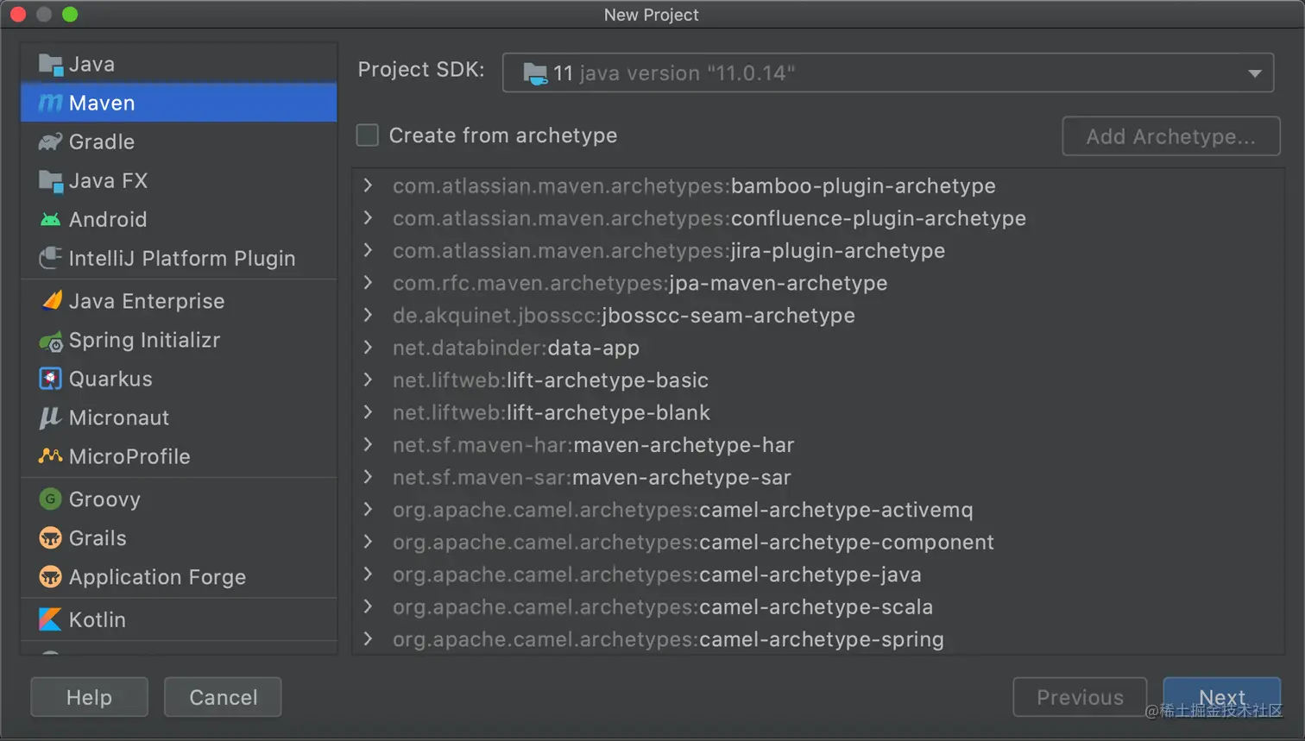
Task: Expand the lift-archetype-basic tree node
Action: (x=369, y=380)
